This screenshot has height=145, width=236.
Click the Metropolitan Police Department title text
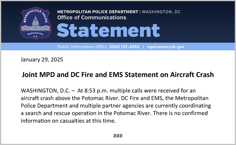click(98, 12)
